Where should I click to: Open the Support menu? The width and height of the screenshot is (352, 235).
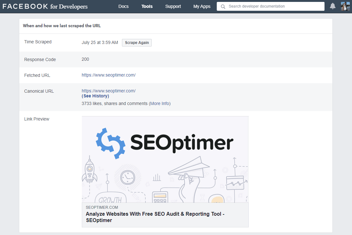(x=173, y=6)
